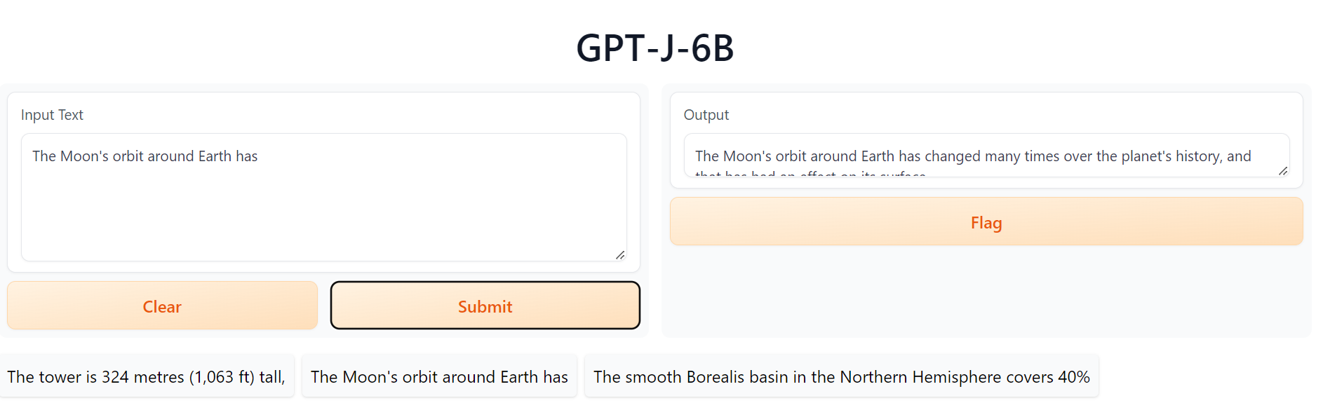The image size is (1323, 410).
Task: Click the resize handle on the input textarea
Action: coord(620,255)
